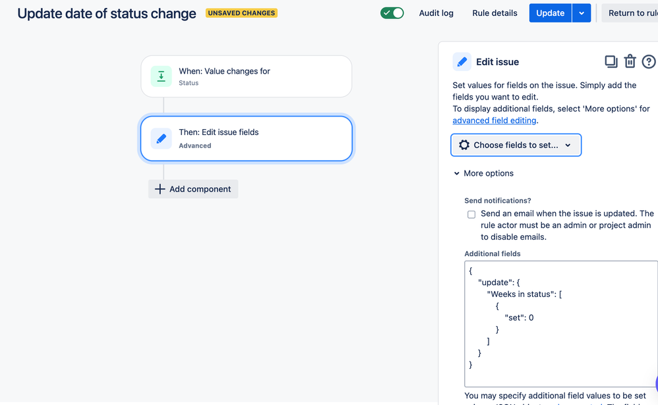658x405 pixels.
Task: Toggle the rule enabled switch
Action: click(392, 13)
